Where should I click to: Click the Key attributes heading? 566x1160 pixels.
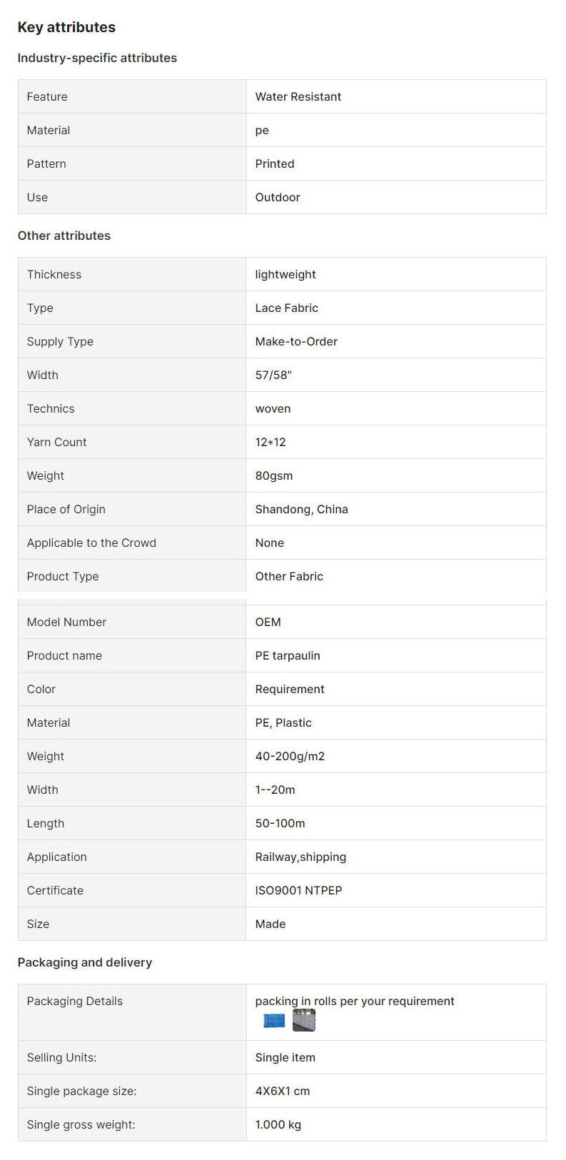click(66, 27)
